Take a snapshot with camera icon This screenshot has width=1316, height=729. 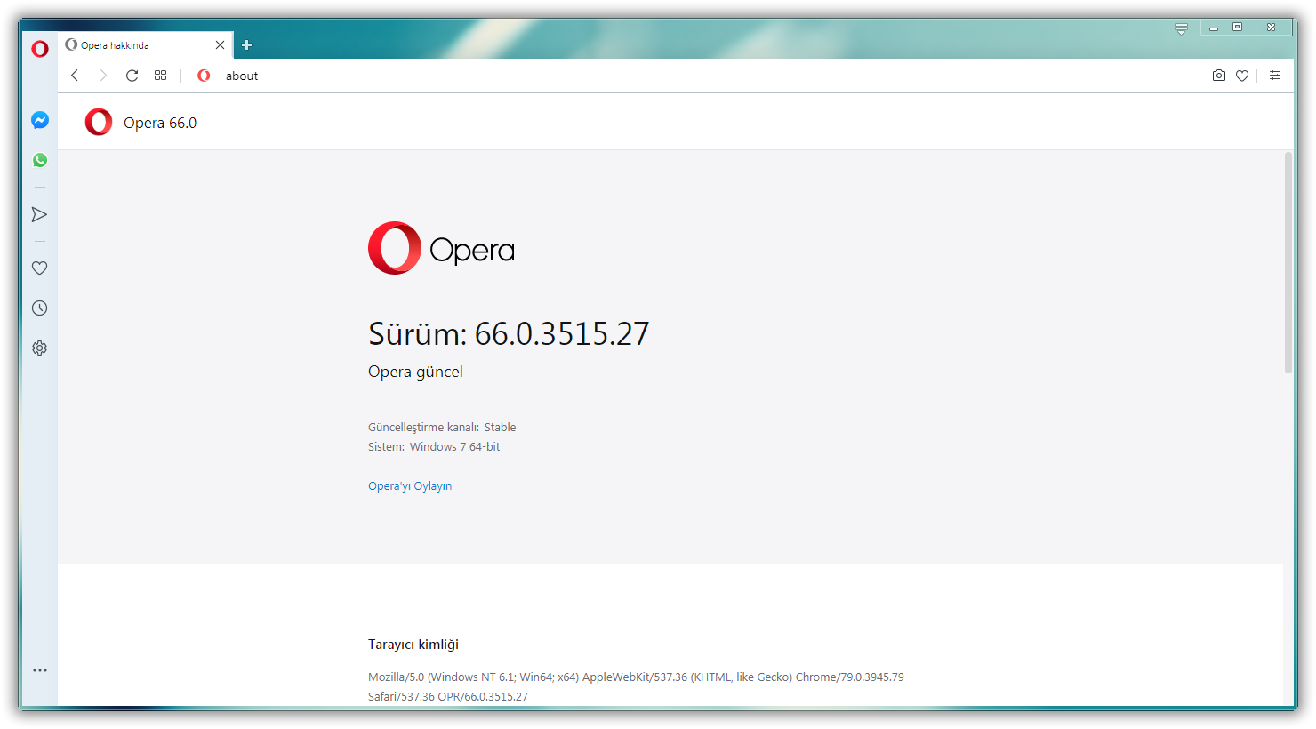tap(1219, 76)
